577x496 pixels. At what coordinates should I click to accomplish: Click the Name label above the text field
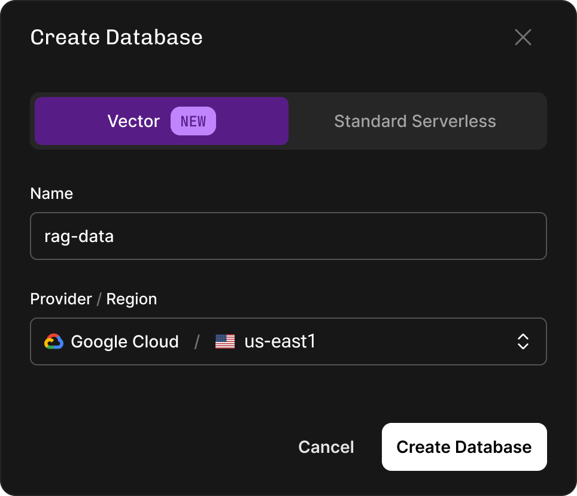tap(51, 193)
